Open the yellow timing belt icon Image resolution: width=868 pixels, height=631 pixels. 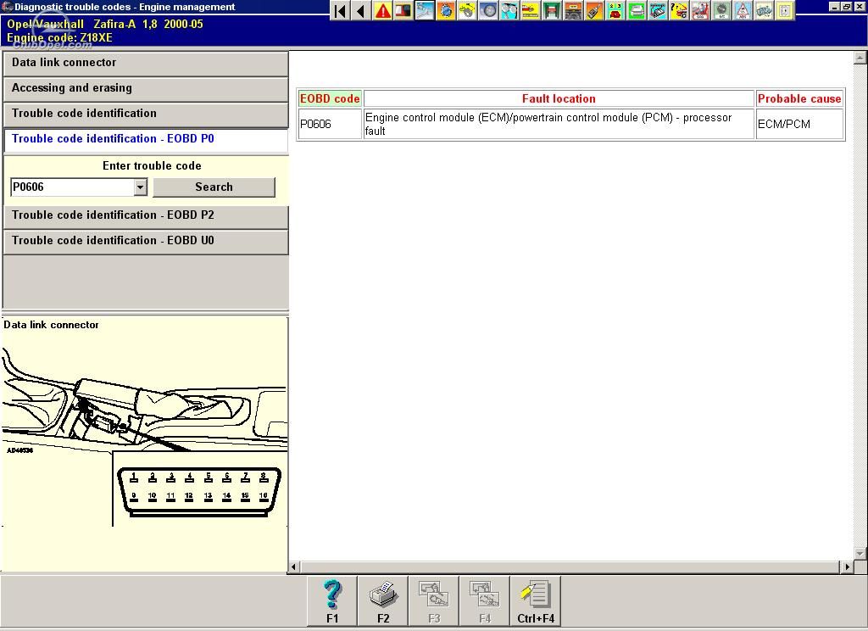click(467, 10)
